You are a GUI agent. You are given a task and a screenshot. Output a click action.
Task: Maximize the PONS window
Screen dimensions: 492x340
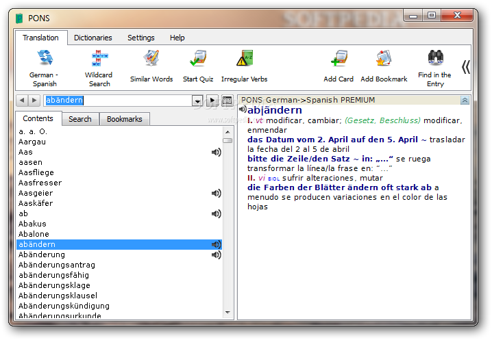coord(432,15)
